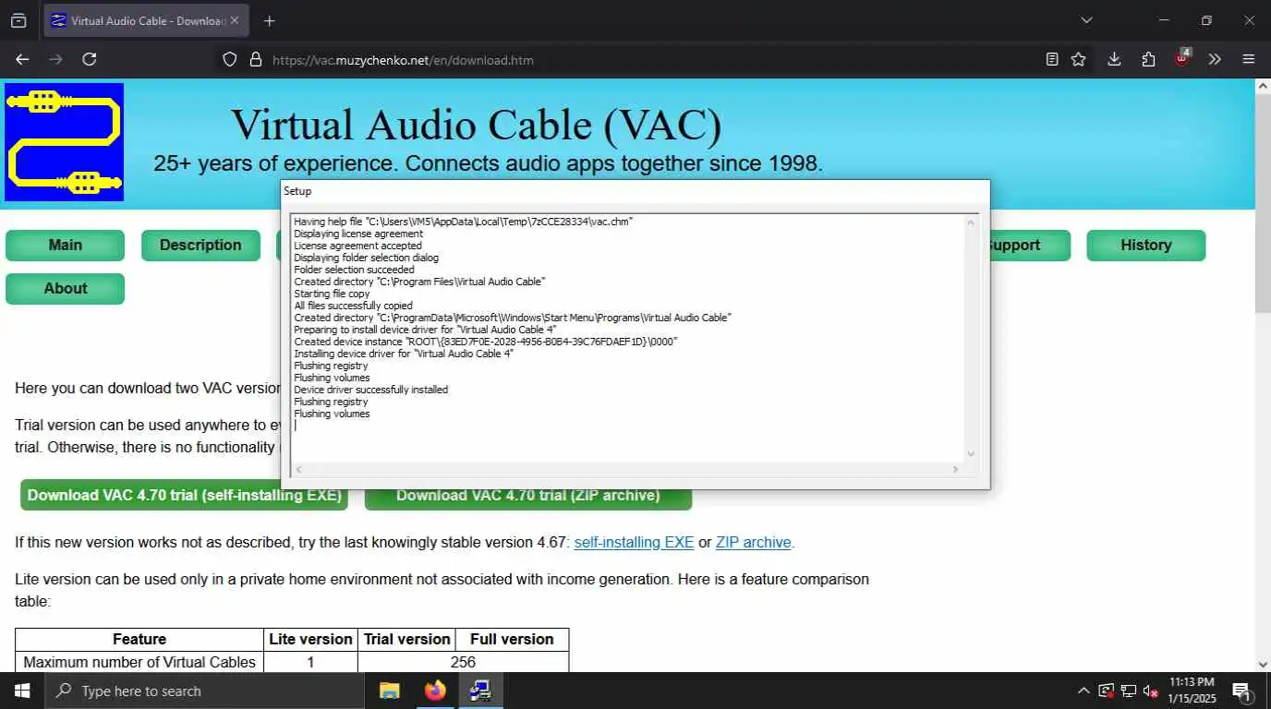
Task: Click the Firefox taskbar icon
Action: 435,691
